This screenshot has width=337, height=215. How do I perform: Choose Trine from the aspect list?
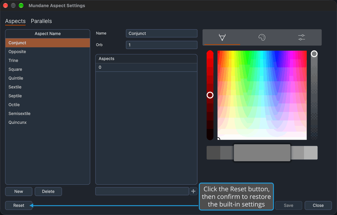(x=48, y=60)
